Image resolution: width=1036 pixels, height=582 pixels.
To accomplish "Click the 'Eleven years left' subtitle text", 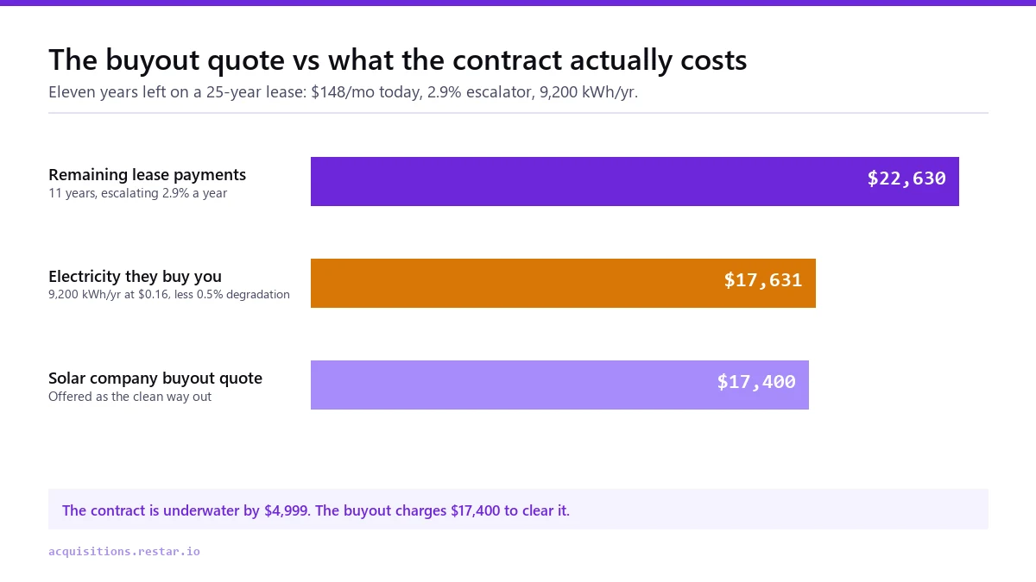I will [x=344, y=92].
